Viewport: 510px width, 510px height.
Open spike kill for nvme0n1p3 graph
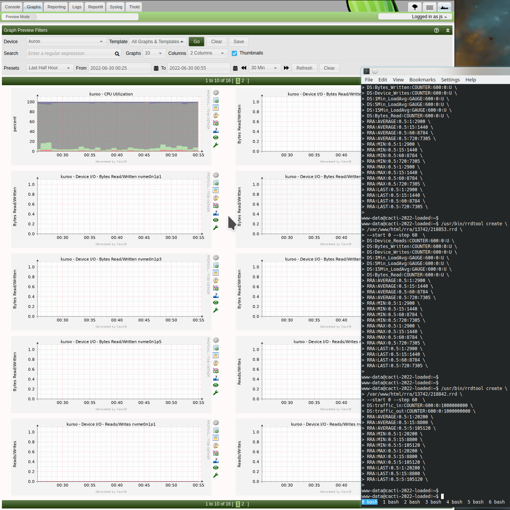tap(216, 295)
